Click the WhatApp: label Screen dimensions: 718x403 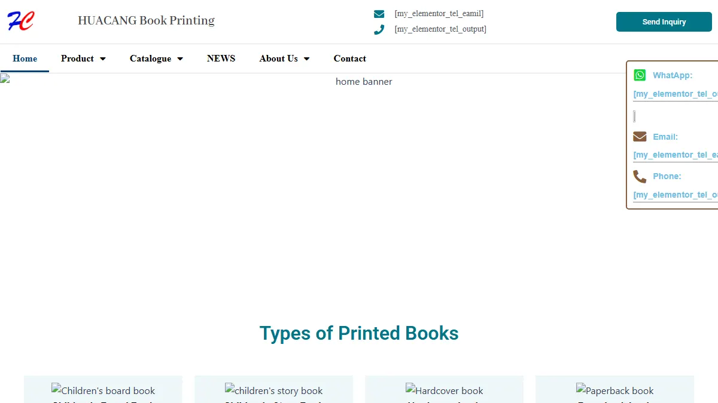click(673, 75)
